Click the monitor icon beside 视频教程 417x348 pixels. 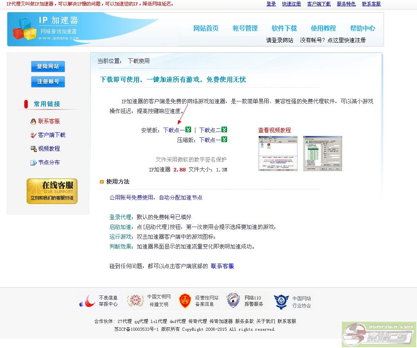click(34, 149)
